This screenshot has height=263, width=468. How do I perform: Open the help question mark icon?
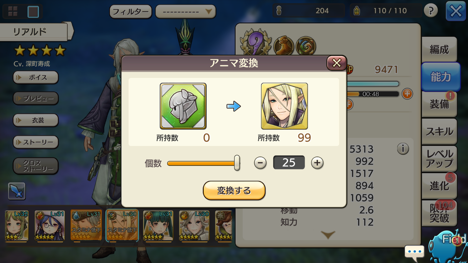[431, 11]
